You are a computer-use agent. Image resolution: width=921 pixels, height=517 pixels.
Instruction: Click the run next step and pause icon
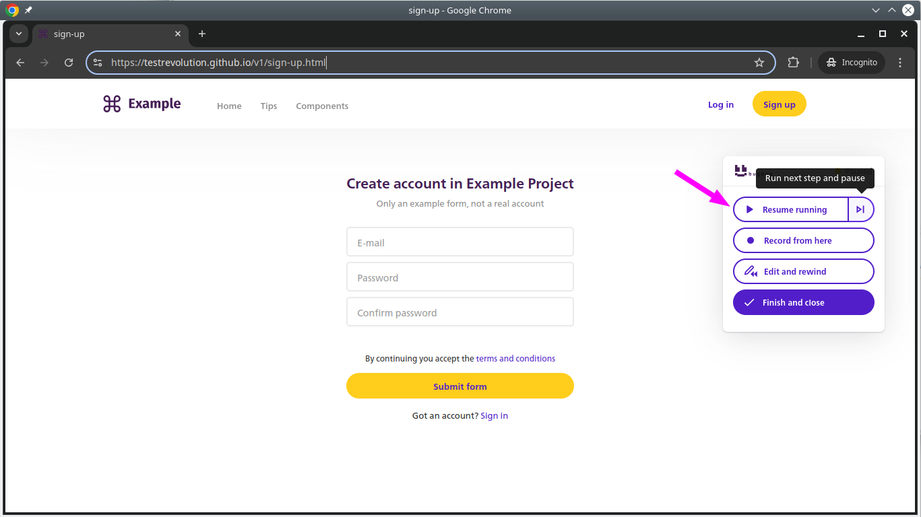pyautogui.click(x=860, y=209)
